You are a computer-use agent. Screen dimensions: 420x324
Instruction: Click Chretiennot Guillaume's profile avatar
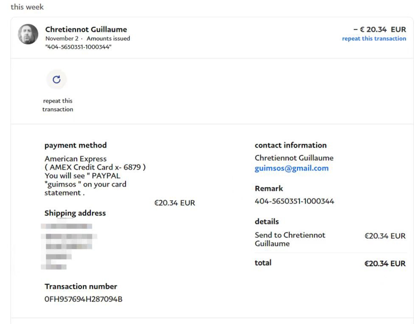(x=28, y=34)
